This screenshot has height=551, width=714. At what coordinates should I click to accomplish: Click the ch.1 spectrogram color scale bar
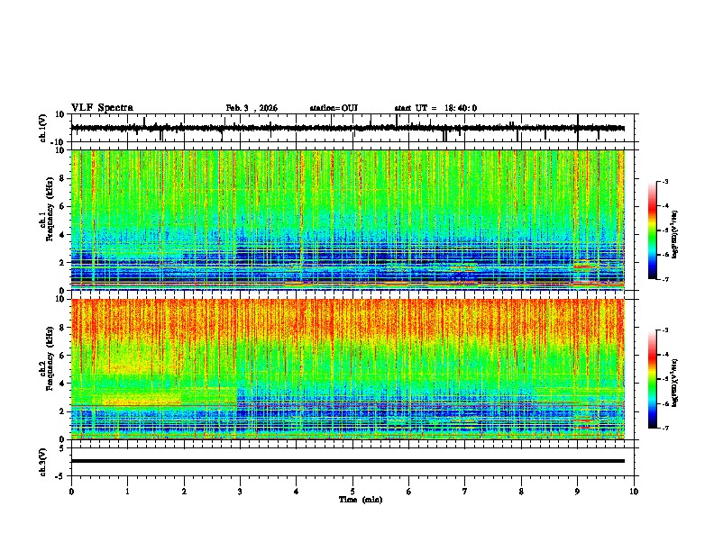(x=653, y=230)
